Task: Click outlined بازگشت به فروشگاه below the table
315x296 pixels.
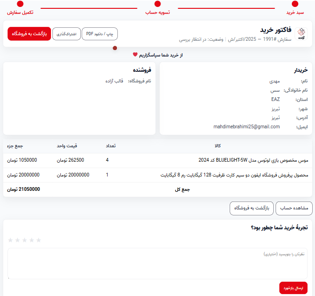Action: pos(251,208)
